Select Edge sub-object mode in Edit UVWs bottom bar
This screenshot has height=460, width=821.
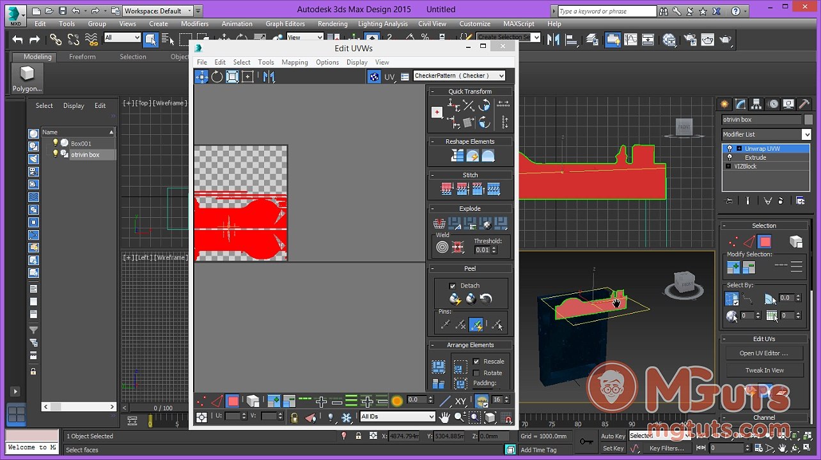click(217, 401)
